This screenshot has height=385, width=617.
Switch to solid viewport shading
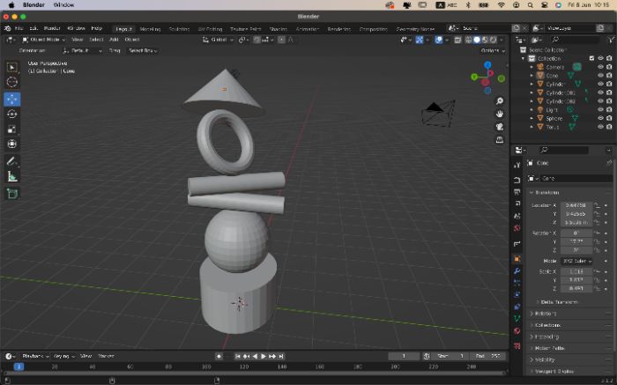[477, 40]
